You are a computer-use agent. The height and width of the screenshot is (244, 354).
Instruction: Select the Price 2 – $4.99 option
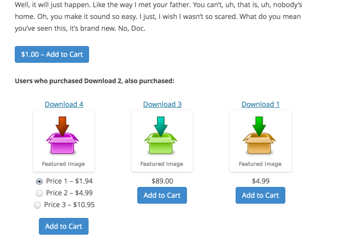click(x=39, y=193)
